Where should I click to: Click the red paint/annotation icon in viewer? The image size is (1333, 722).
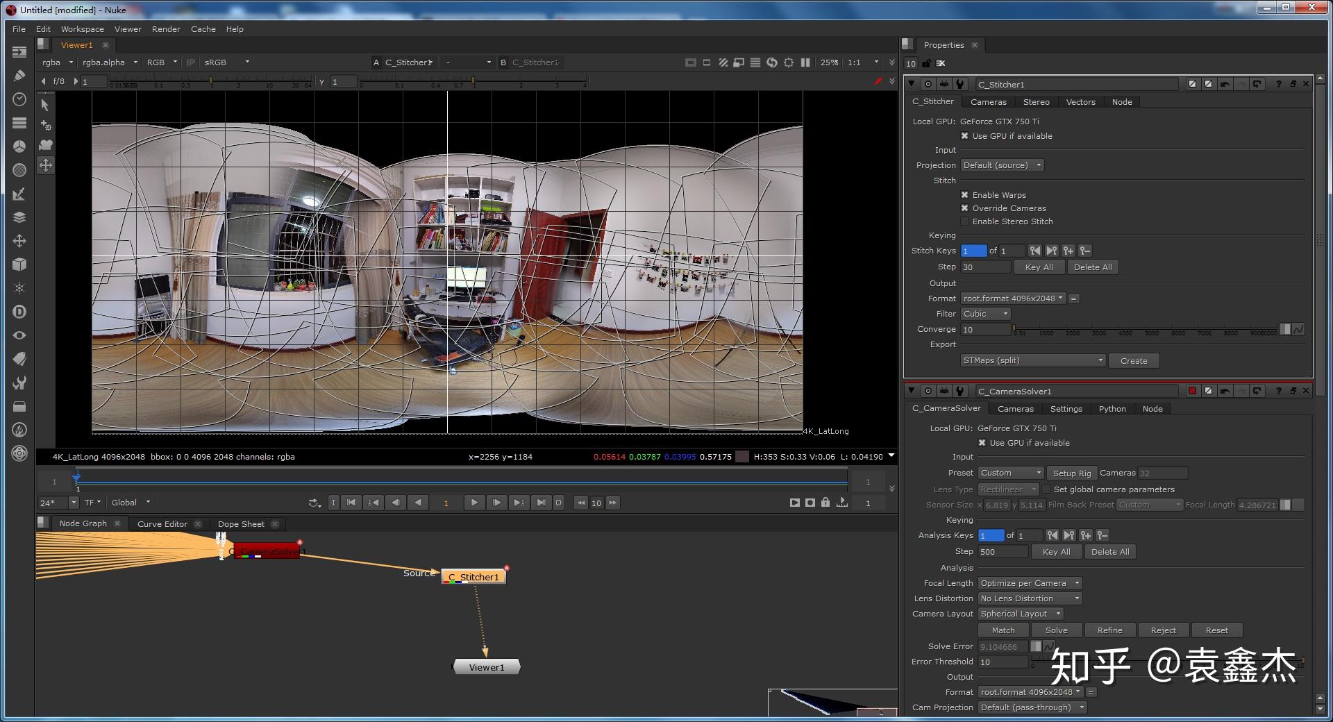click(x=878, y=82)
